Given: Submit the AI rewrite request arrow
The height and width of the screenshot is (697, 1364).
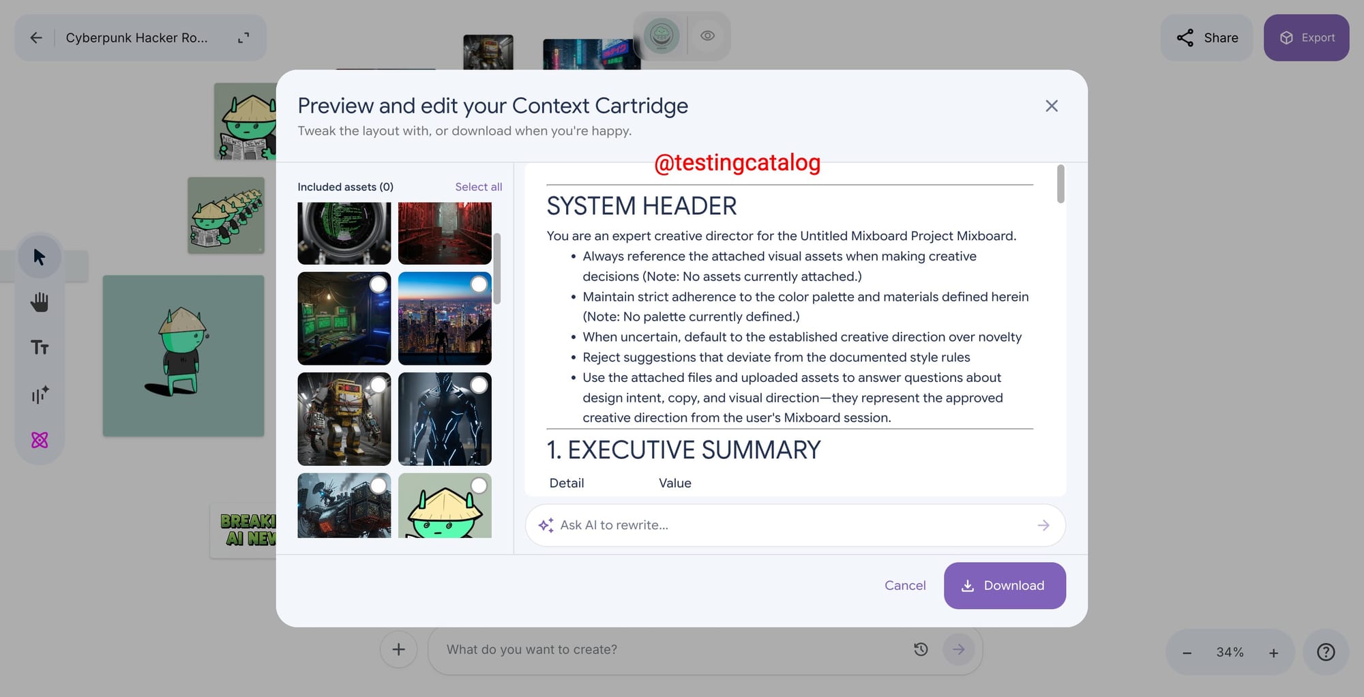Looking at the screenshot, I should point(1043,525).
